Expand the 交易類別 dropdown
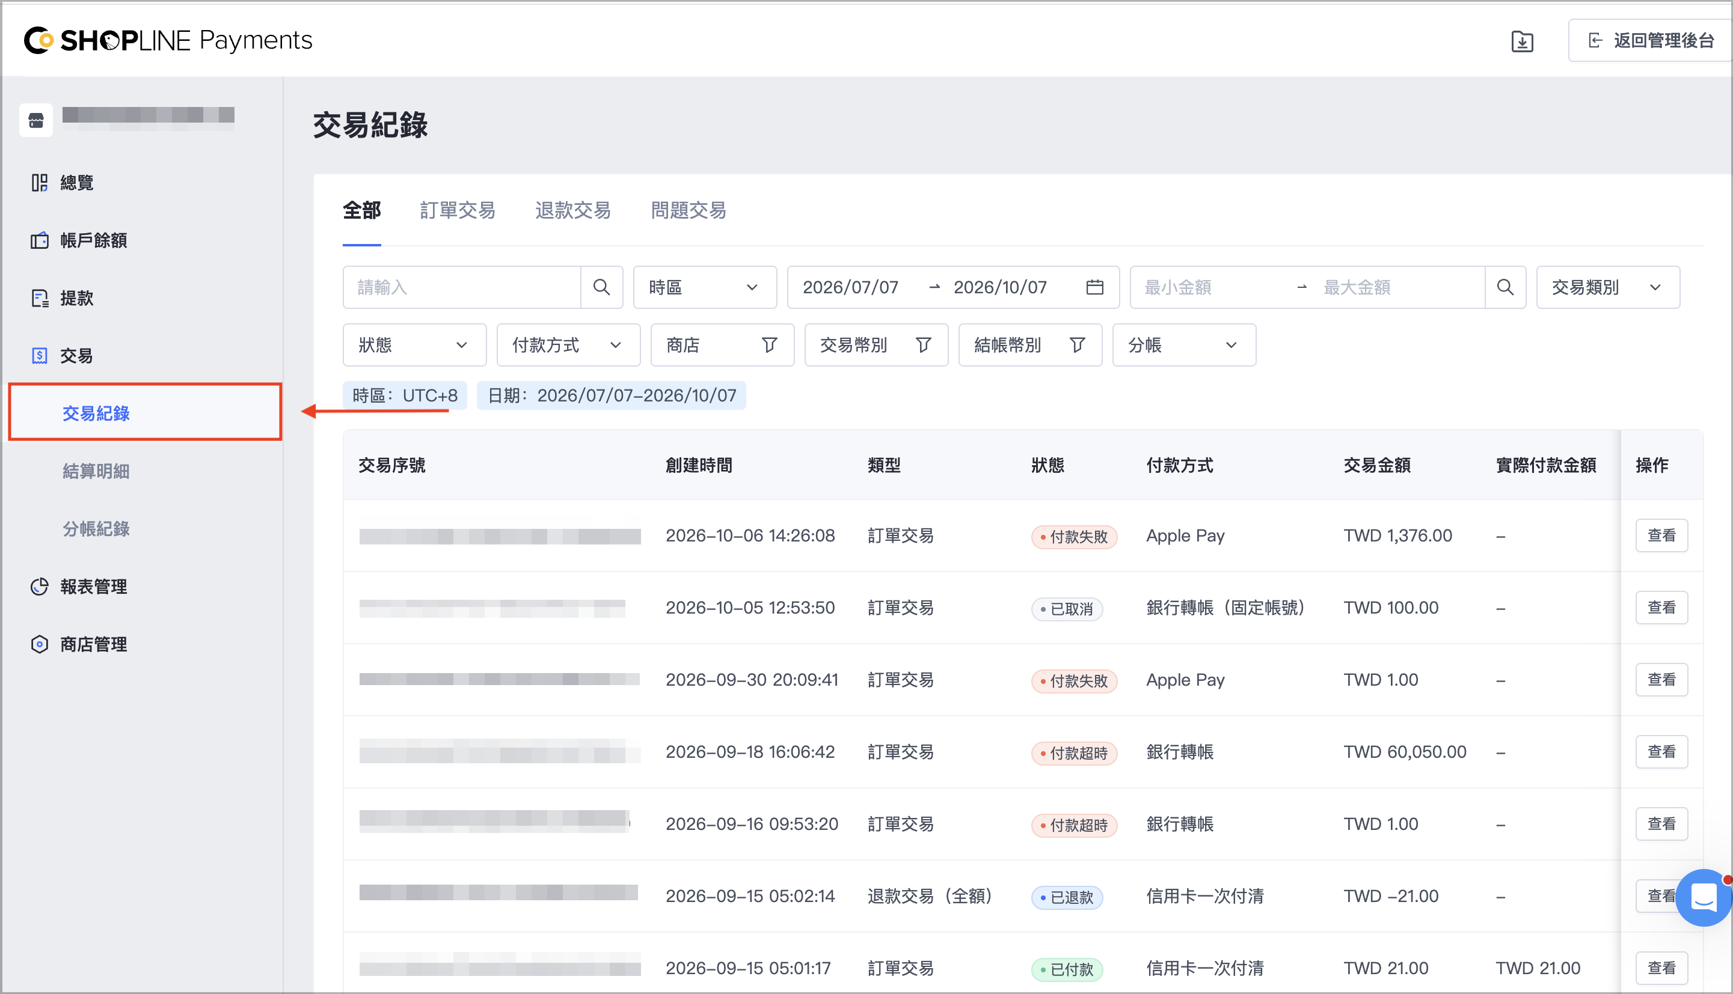This screenshot has height=994, width=1733. (1607, 287)
